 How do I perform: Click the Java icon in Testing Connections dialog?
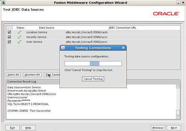coord(63,48)
